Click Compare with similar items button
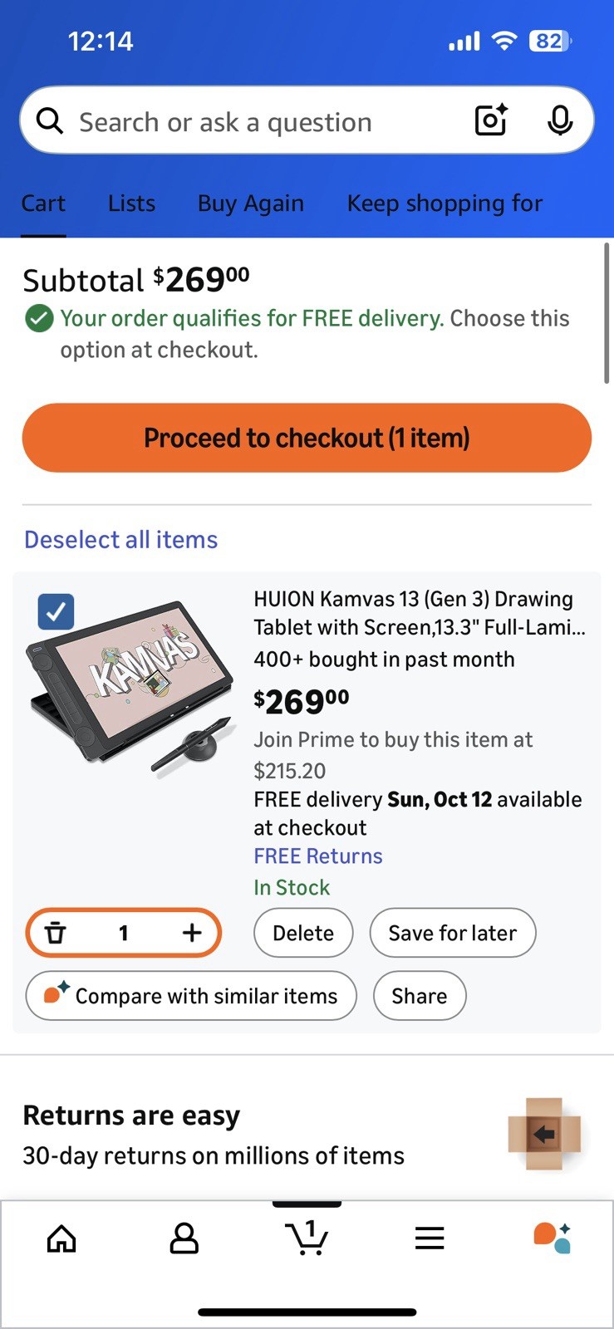The height and width of the screenshot is (1329, 614). pyautogui.click(x=191, y=996)
